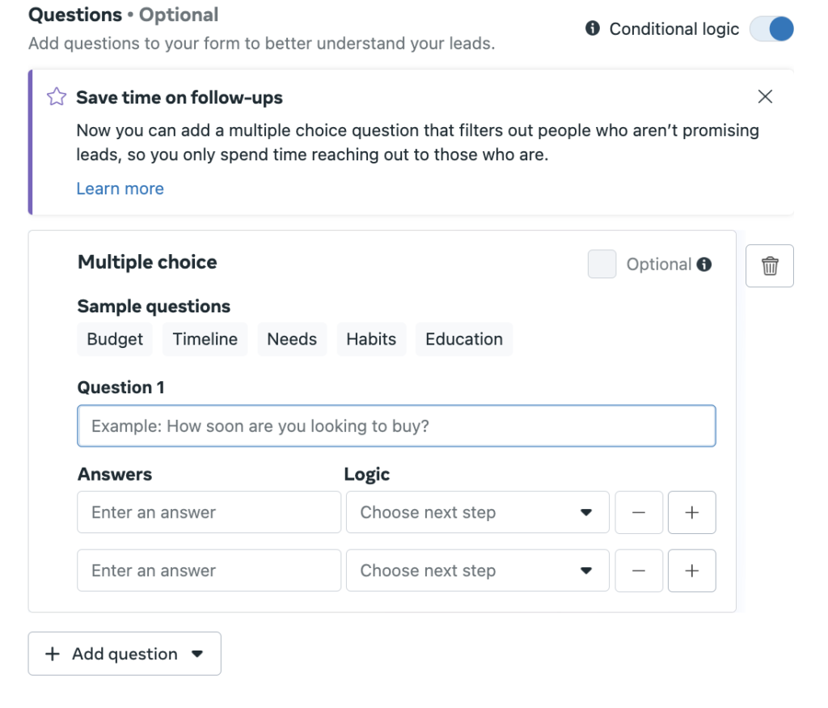Remove the first answer with minus button
This screenshot has height=708, width=828.
point(639,512)
